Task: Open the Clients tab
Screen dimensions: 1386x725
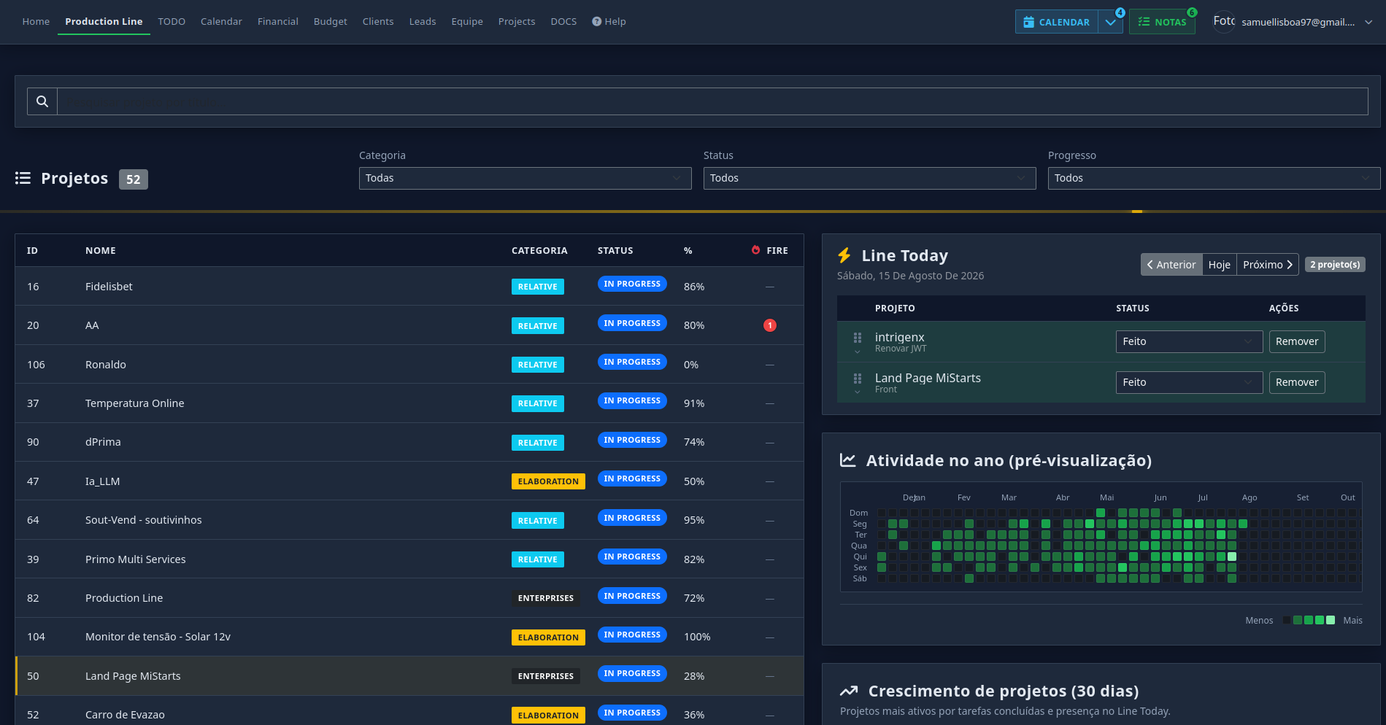Action: (x=378, y=22)
